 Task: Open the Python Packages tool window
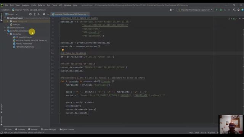tap(48, 129)
